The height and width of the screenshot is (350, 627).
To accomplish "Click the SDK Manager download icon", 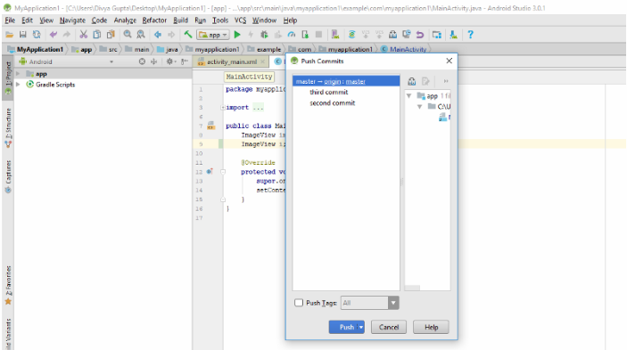I will [453, 35].
